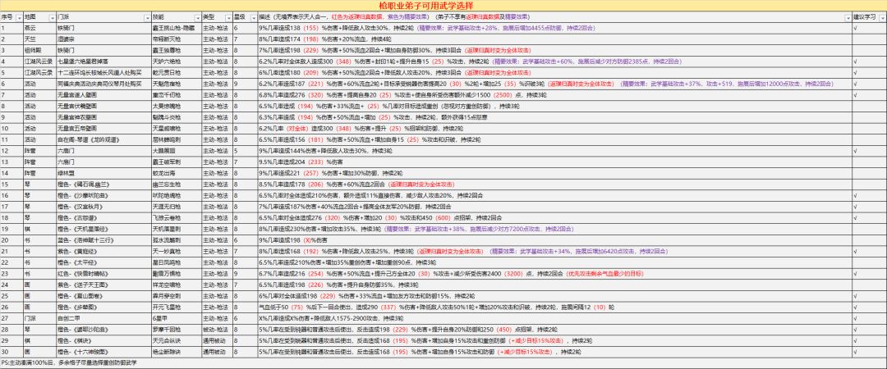Select the title cell 枪职业弟子可用武学选择
The height and width of the screenshot is (369, 887).
443,5
